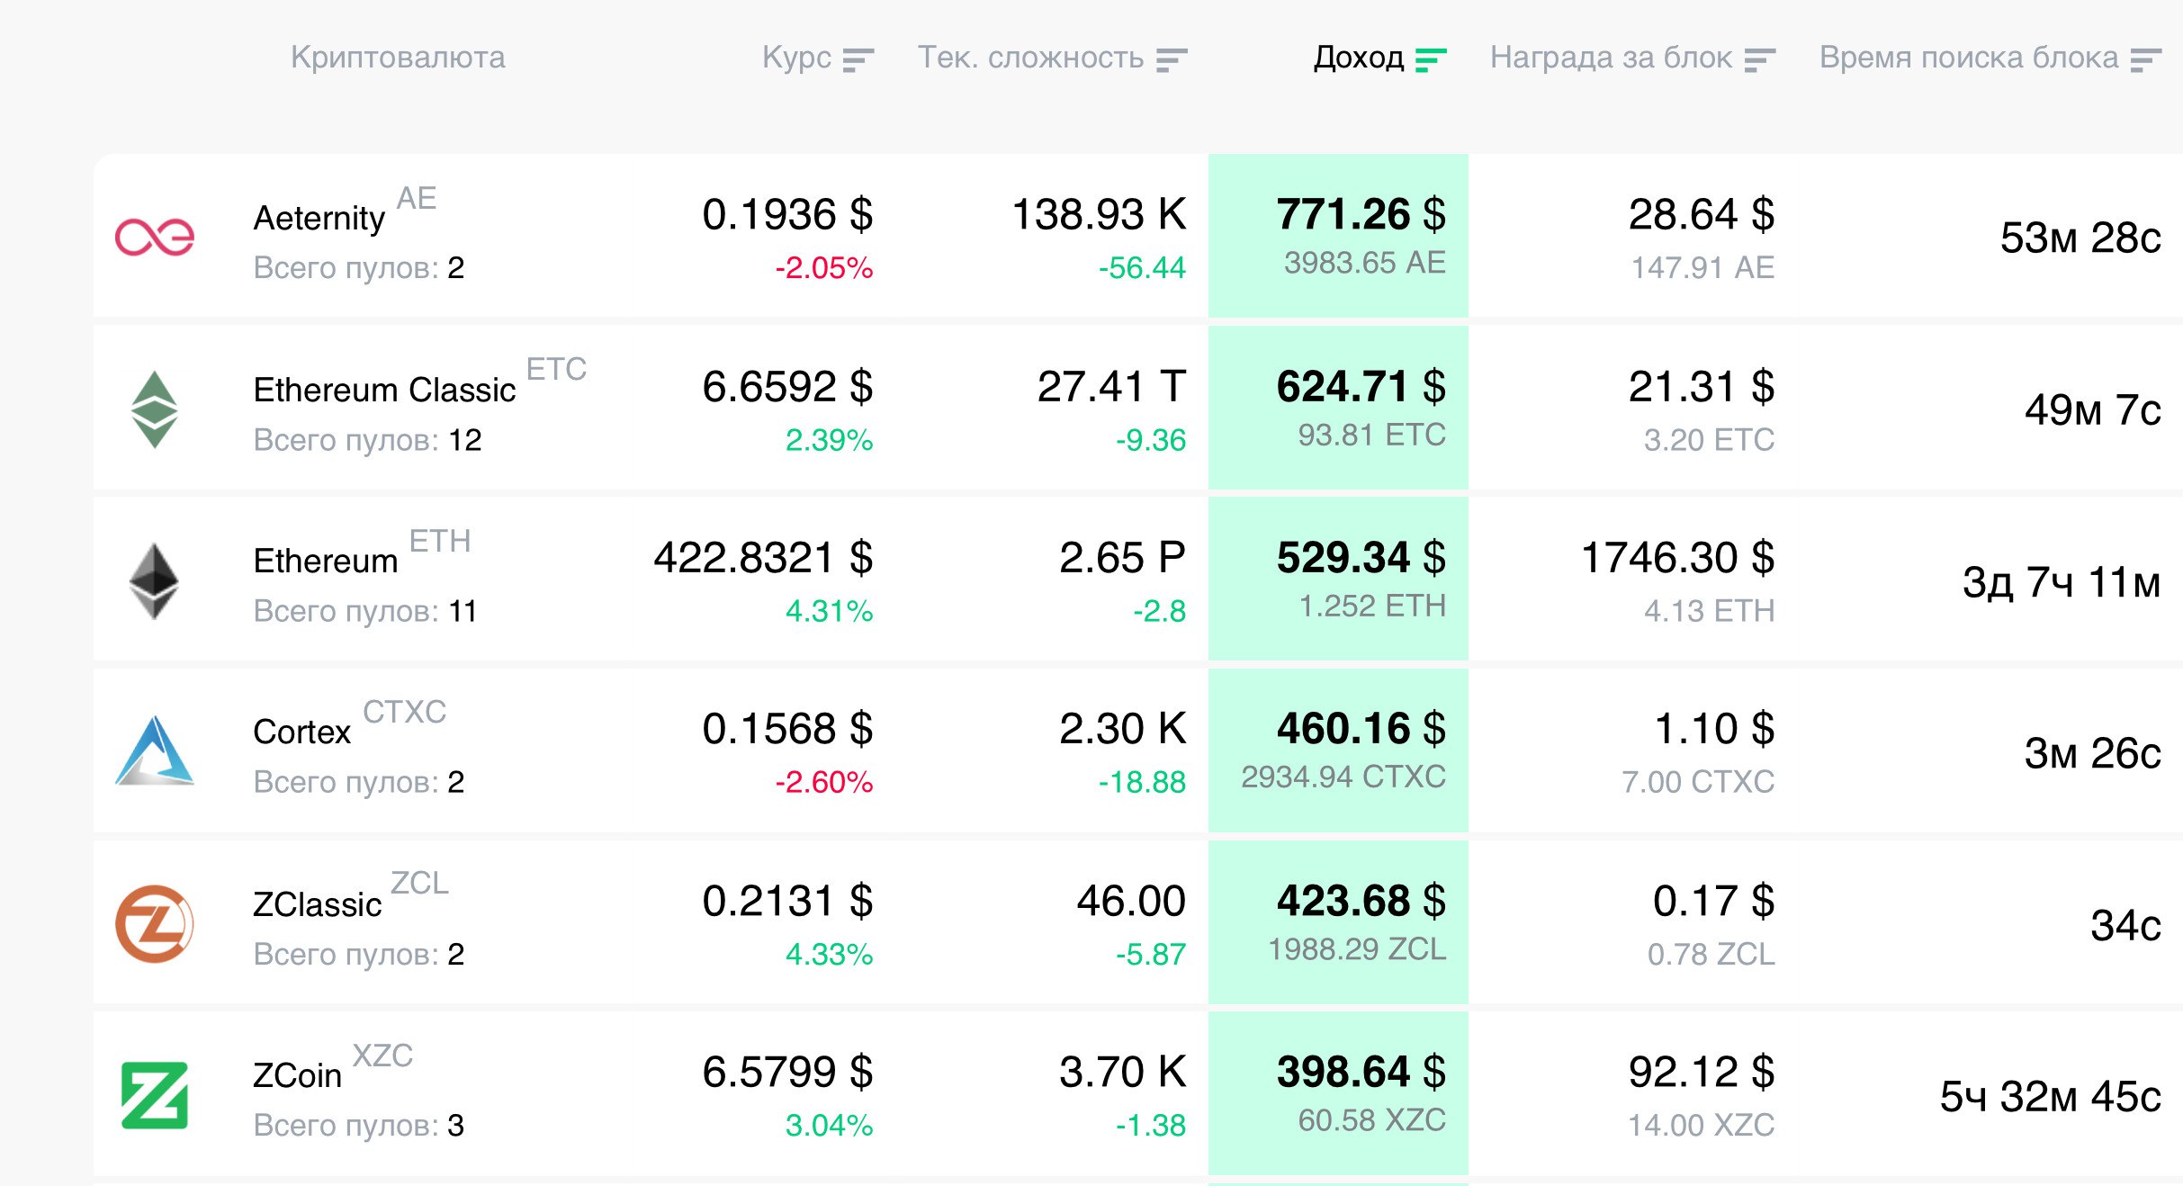Screen dimensions: 2183x1186
Task: Open the Cortex name link
Action: [x=302, y=732]
